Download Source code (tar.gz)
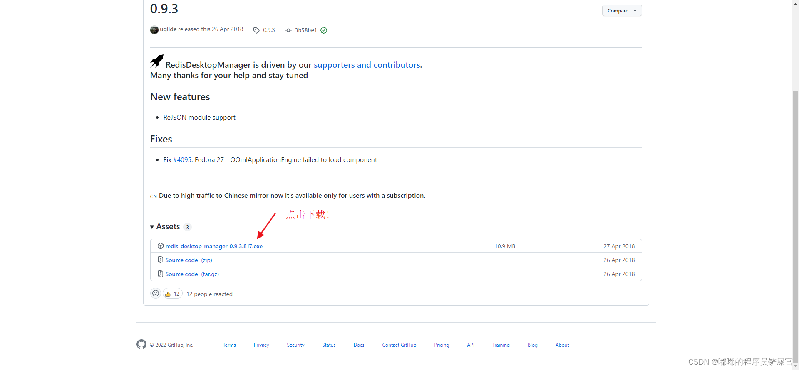The height and width of the screenshot is (370, 799). coord(192,274)
